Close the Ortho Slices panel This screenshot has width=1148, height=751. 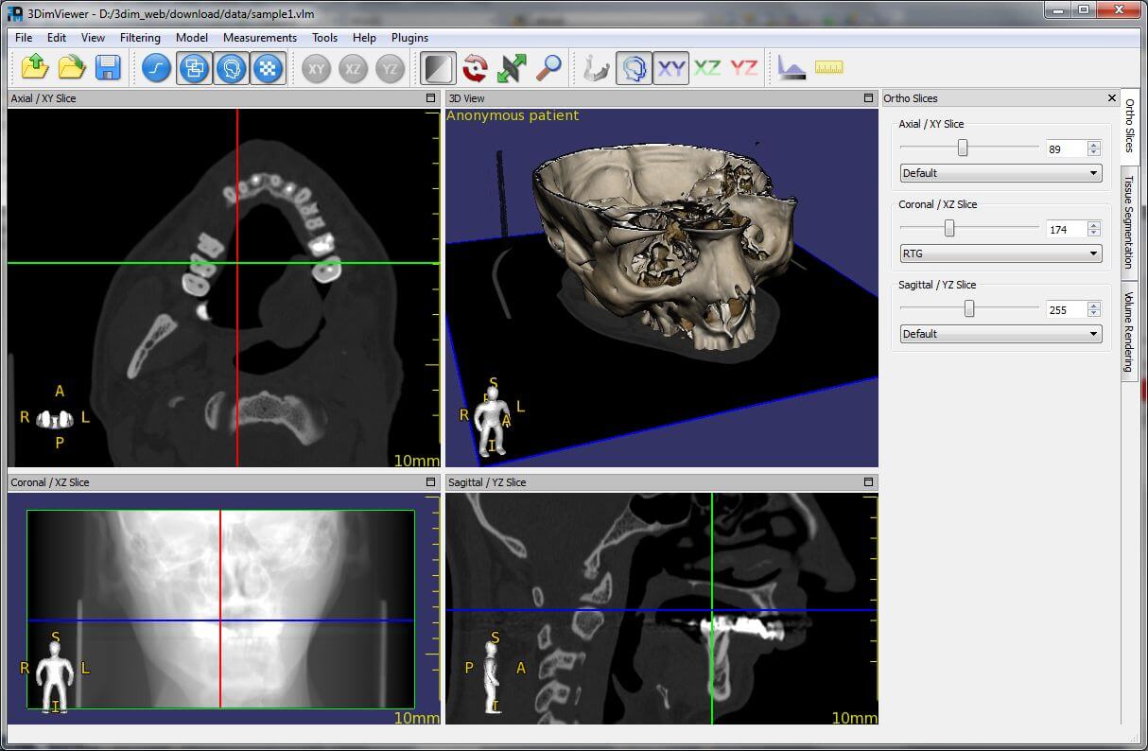[x=1112, y=97]
